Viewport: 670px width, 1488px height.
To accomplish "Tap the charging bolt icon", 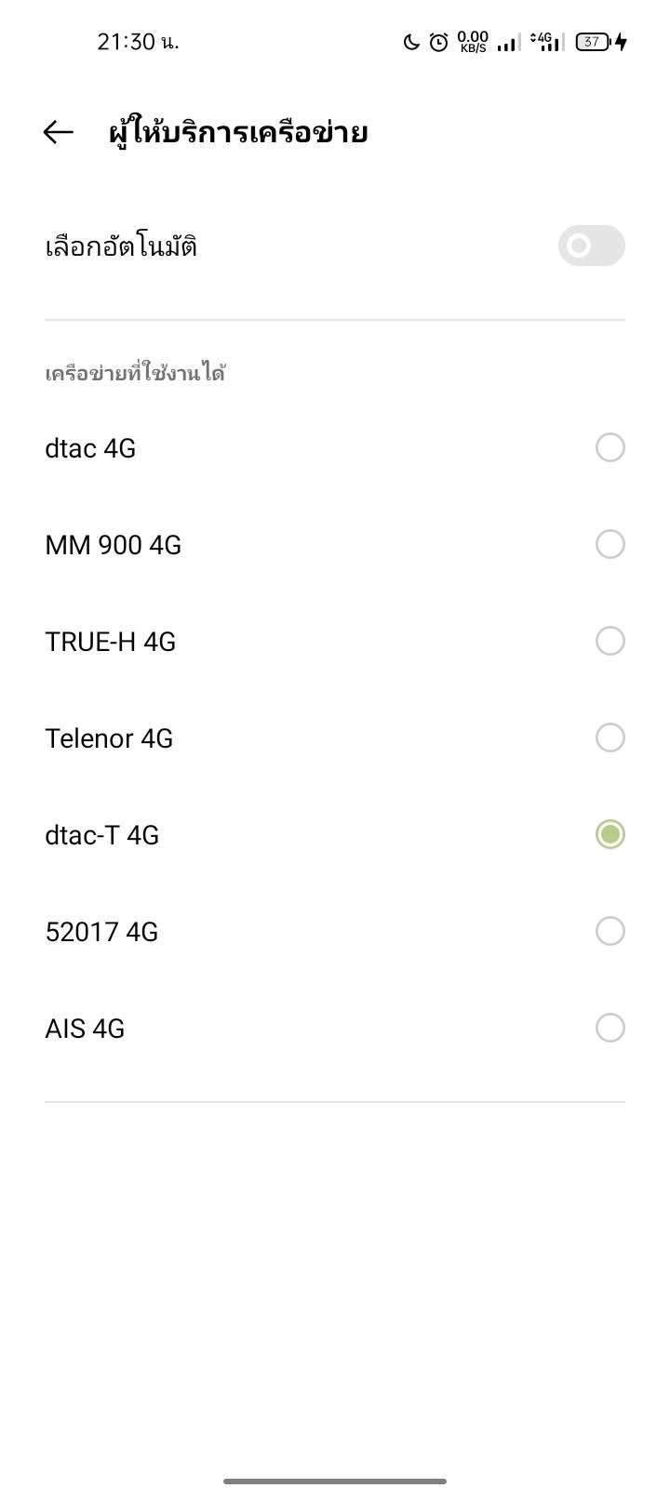I will (621, 42).
